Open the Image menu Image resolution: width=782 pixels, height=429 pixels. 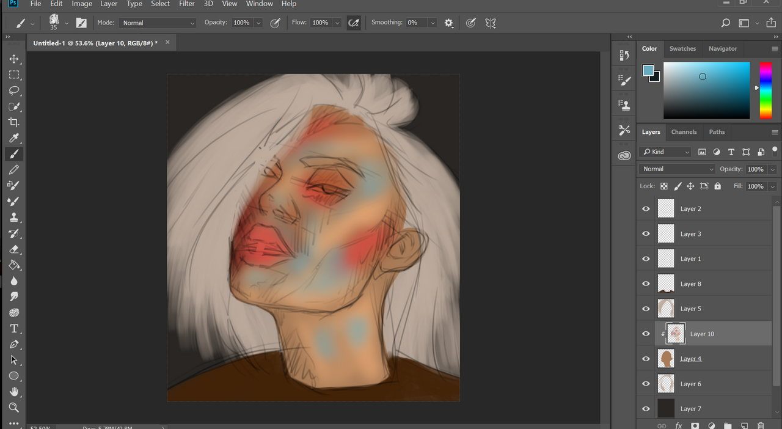tap(82, 4)
